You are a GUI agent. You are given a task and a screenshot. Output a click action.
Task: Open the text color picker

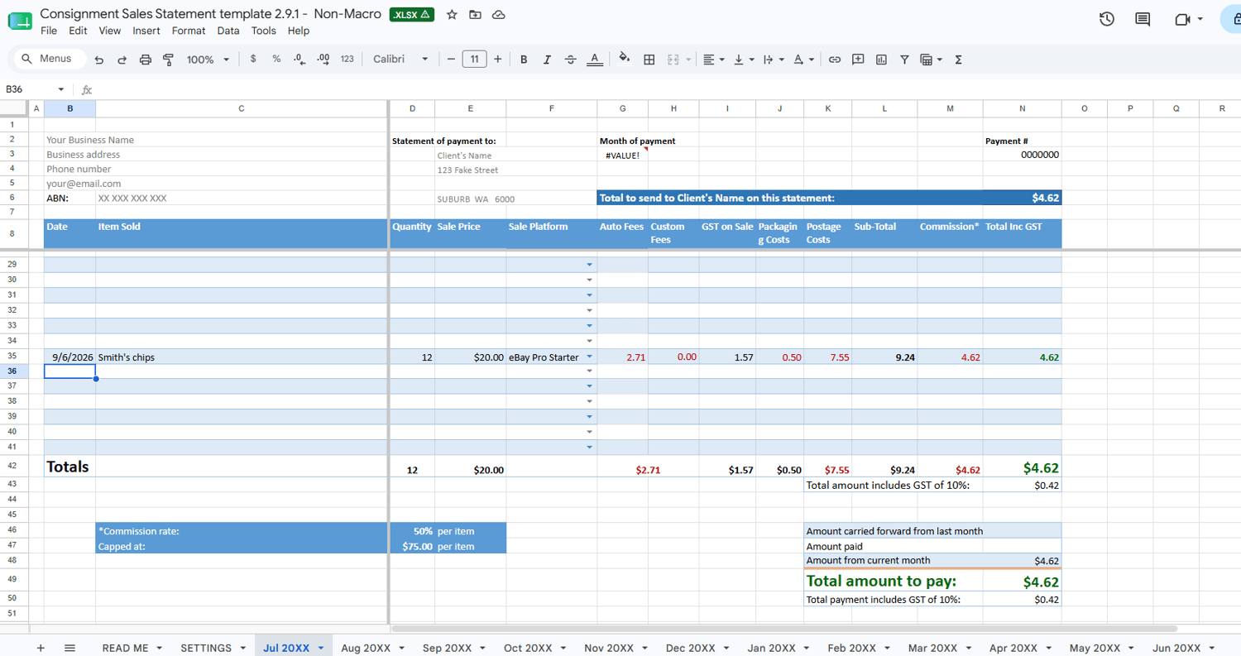click(x=594, y=60)
